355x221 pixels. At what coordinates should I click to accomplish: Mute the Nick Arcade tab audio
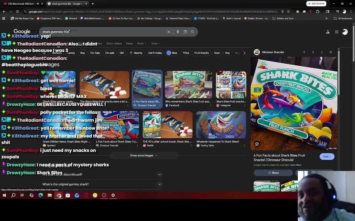point(38,4)
